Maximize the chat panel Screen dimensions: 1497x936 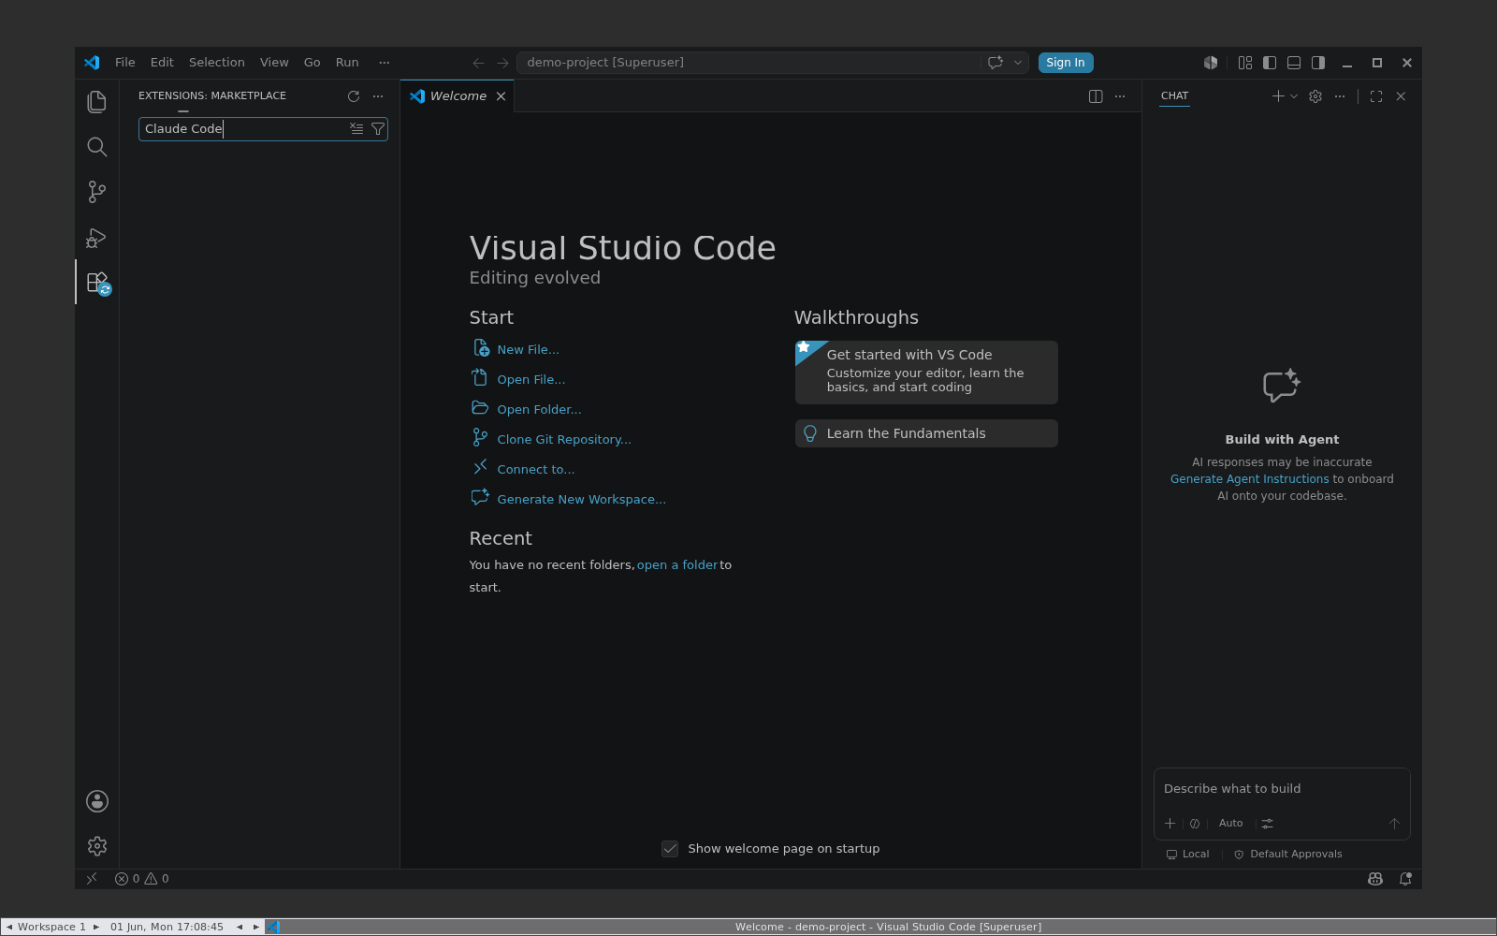click(1376, 96)
